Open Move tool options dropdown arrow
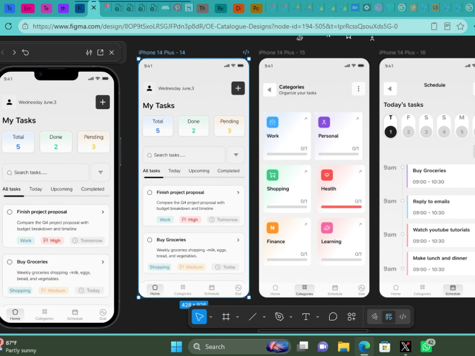Viewport: 475px width, 356px height. click(211, 317)
